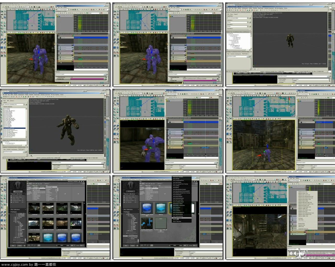
Task: Click Add Volume icon, Add New Track menu screenshot
Action: [231, 220]
